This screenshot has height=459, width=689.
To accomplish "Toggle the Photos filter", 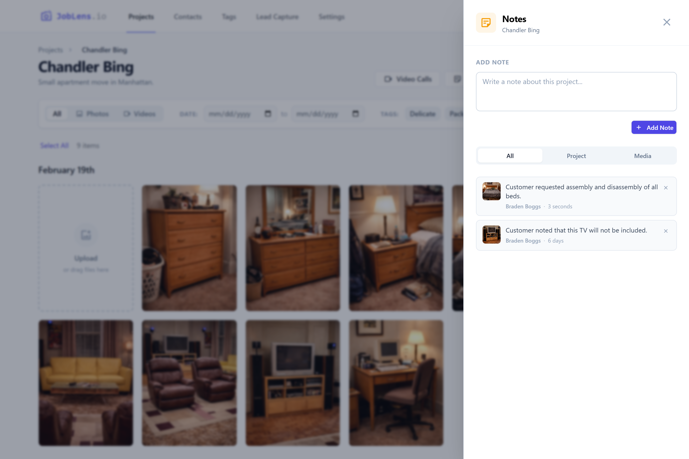I will 92,113.
